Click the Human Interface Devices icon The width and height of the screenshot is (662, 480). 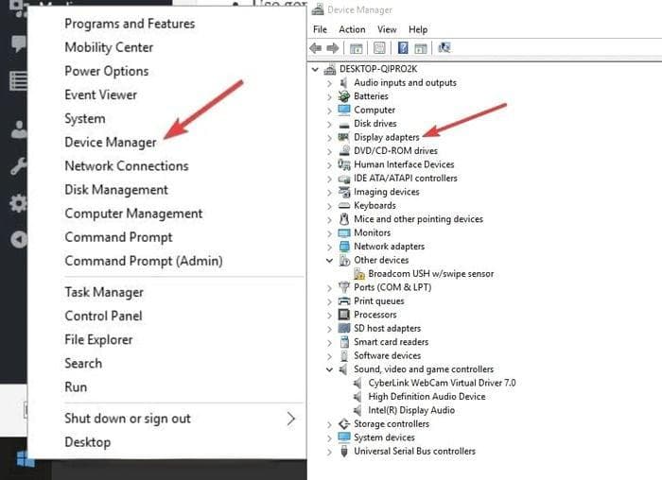(344, 164)
